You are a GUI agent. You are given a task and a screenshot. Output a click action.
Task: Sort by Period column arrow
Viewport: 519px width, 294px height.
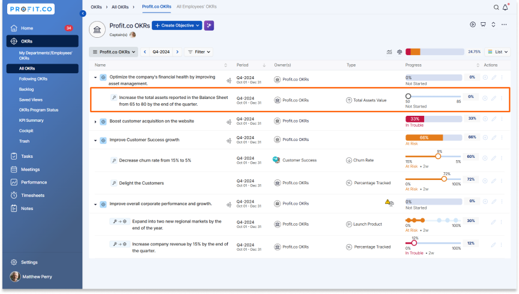click(264, 65)
